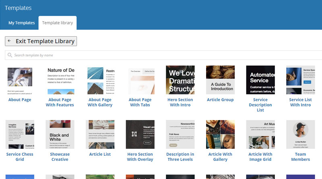Open the Article List thumbnail
The image size is (322, 179).
point(100,135)
